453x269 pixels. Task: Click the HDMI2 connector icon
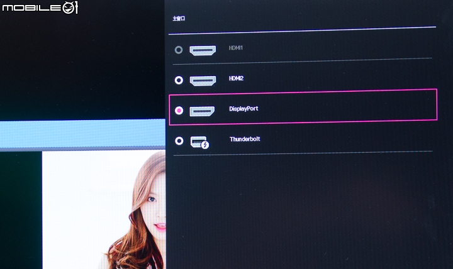tap(203, 80)
